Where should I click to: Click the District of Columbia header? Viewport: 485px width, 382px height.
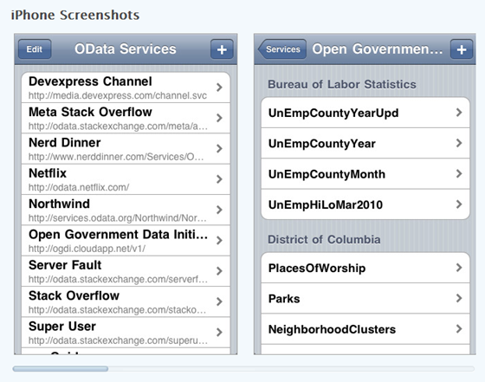pyautogui.click(x=324, y=239)
